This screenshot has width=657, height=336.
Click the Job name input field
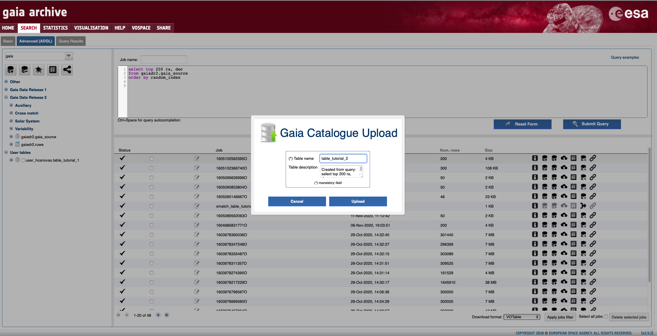coord(164,60)
